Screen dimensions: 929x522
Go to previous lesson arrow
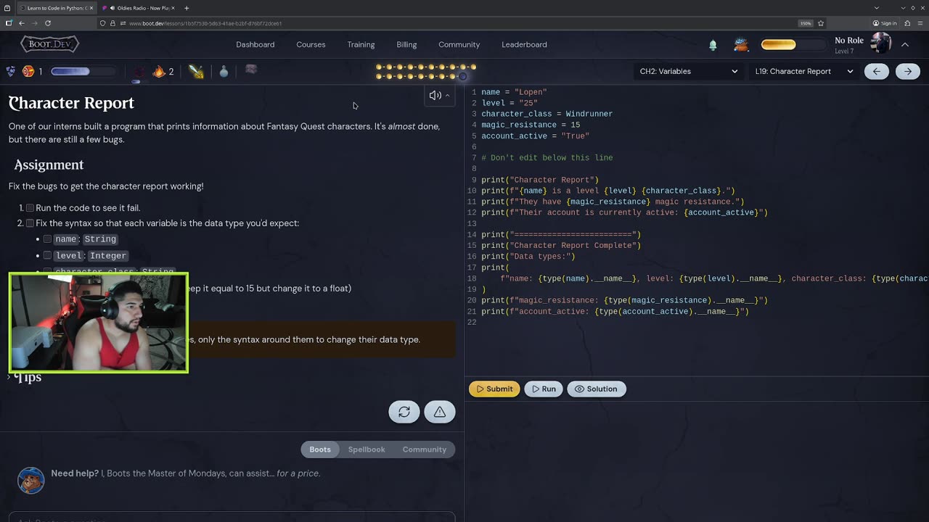click(x=876, y=71)
